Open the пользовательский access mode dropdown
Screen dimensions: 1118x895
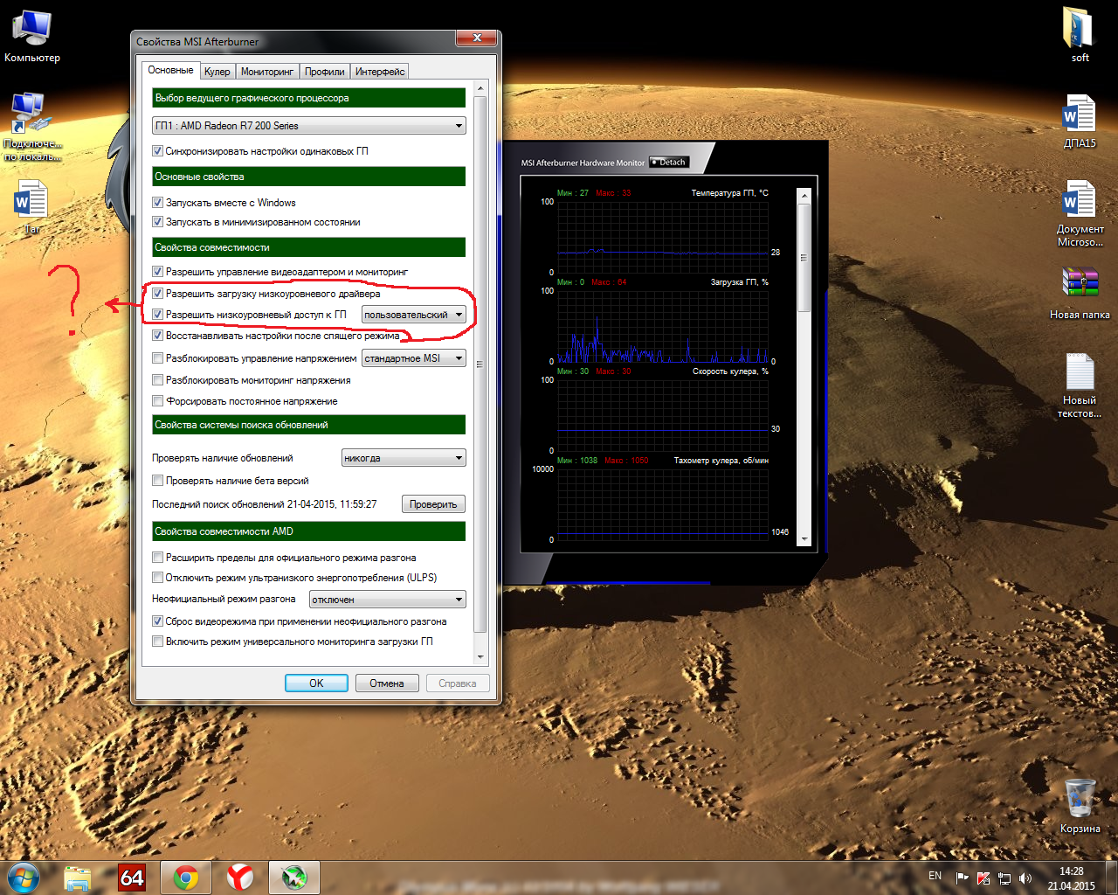click(x=414, y=315)
